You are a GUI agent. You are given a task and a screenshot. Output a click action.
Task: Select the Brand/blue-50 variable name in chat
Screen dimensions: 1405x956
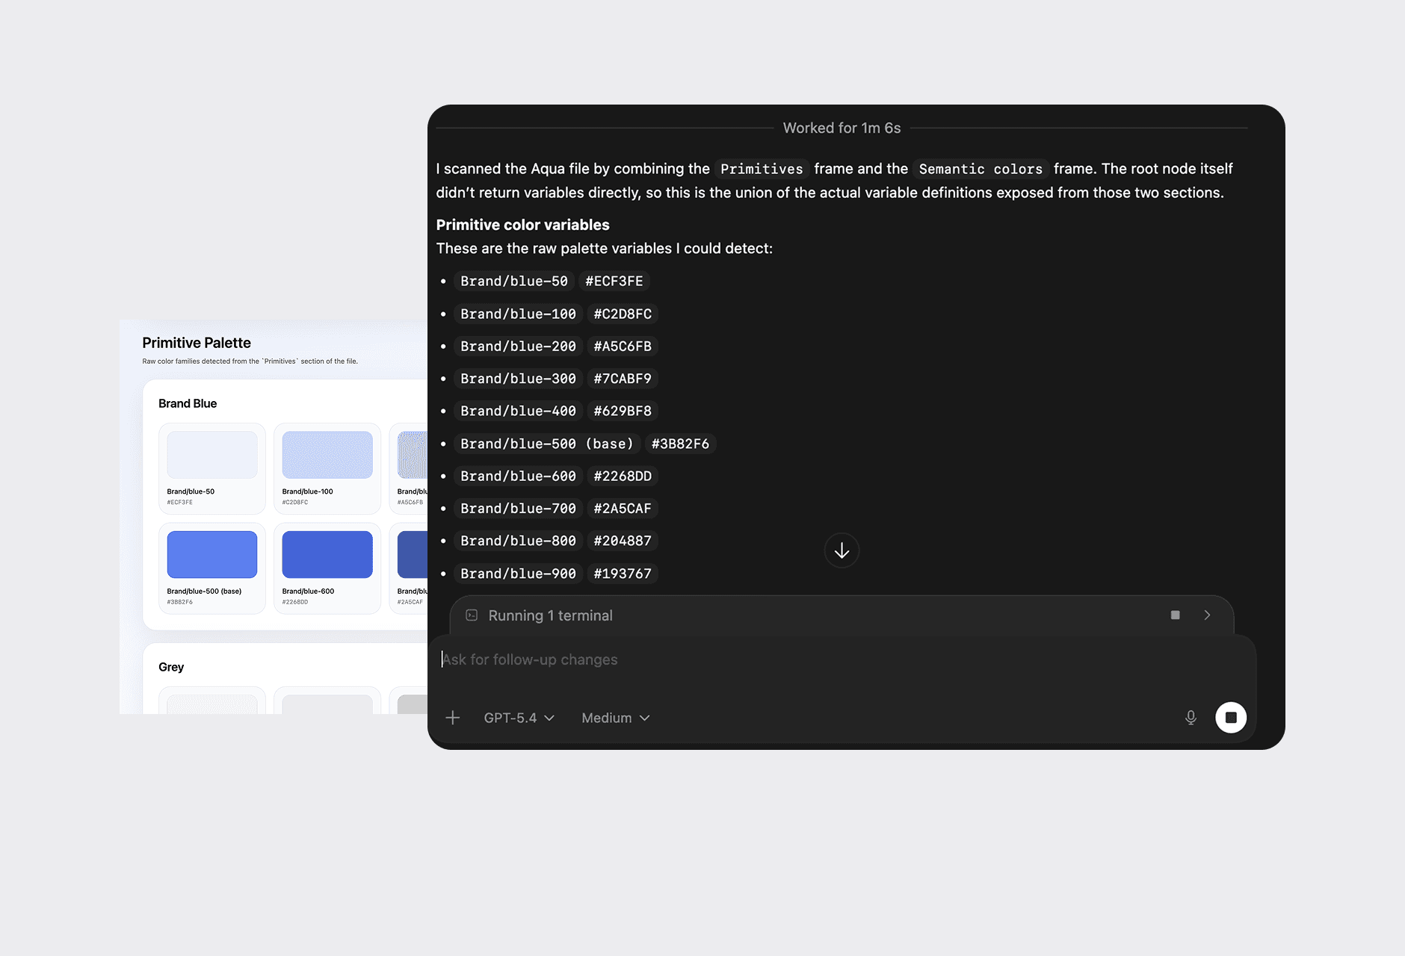point(514,282)
